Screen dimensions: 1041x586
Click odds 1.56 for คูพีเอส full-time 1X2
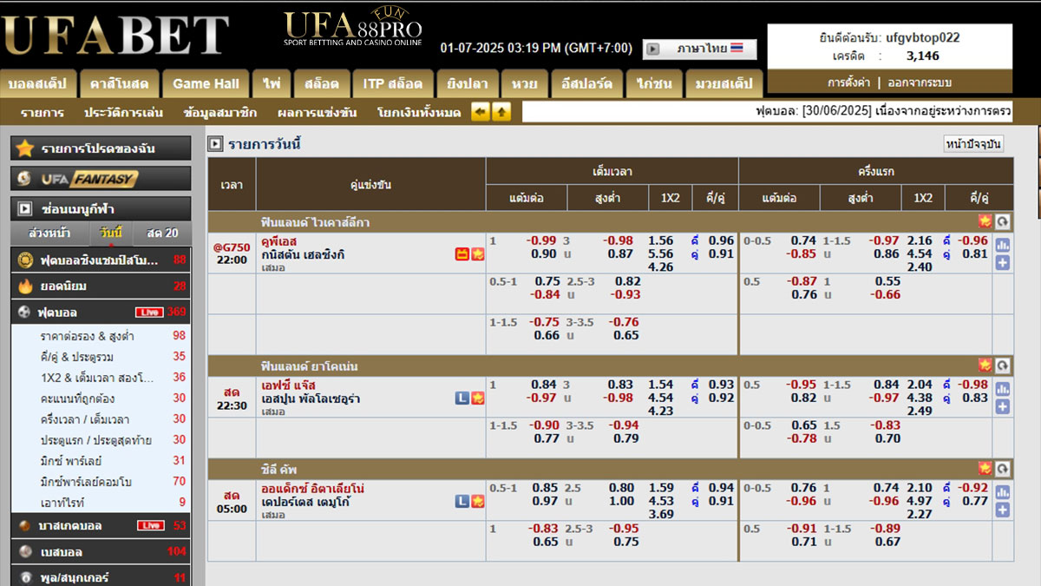661,240
